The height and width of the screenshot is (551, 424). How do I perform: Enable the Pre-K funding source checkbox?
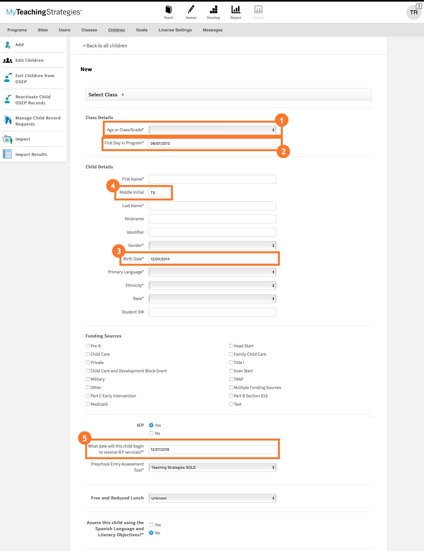[x=88, y=346]
